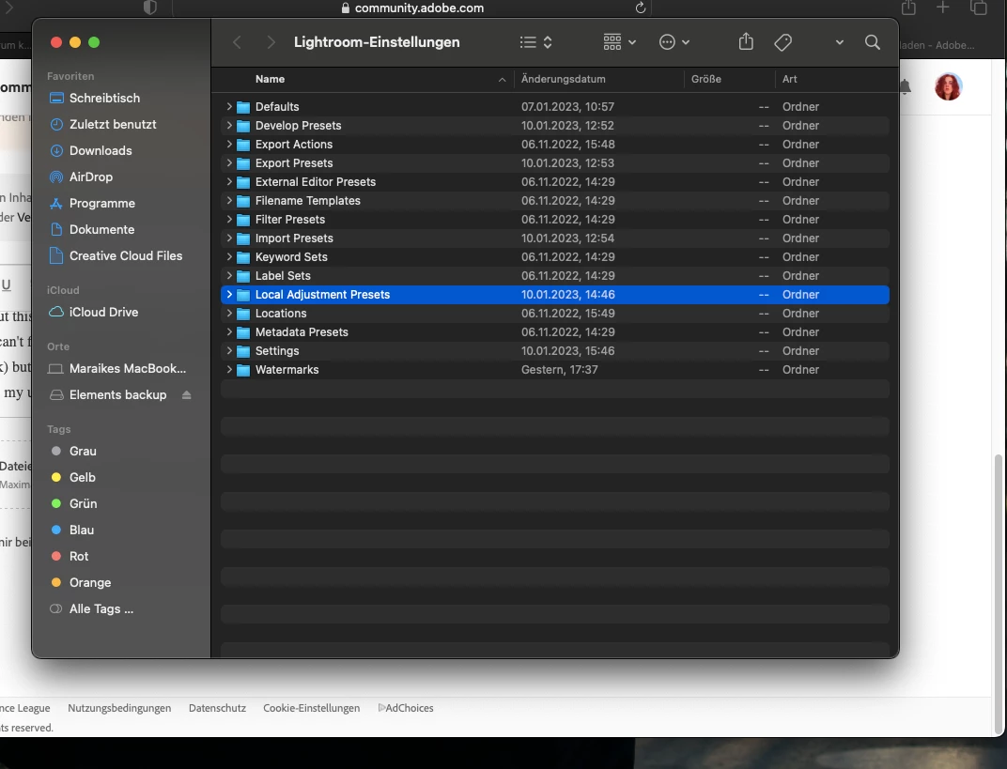Select the Rot tag
This screenshot has height=769, width=1007.
tap(78, 557)
